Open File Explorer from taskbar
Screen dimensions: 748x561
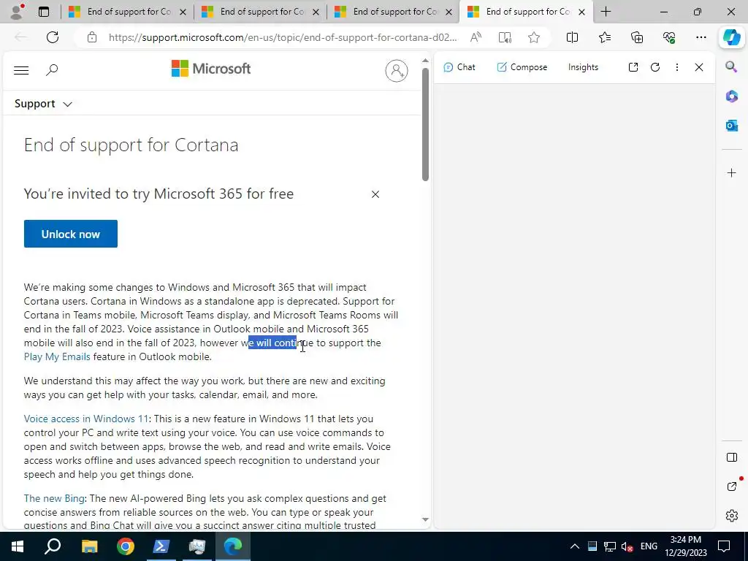[89, 546]
